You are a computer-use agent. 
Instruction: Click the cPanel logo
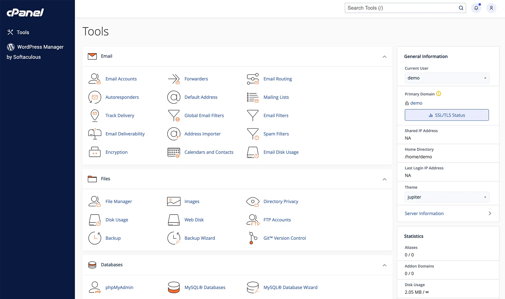tap(25, 12)
